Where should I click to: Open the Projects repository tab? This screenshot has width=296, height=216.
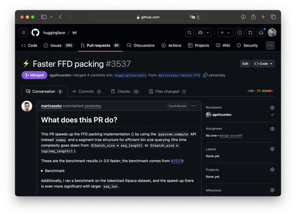coord(198,45)
